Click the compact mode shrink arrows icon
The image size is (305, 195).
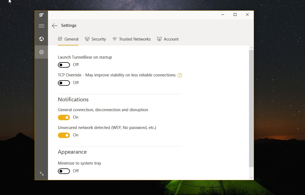click(x=42, y=174)
